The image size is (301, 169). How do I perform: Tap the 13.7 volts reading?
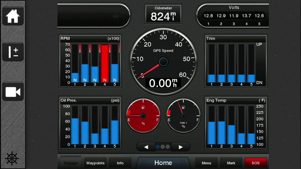(247, 16)
